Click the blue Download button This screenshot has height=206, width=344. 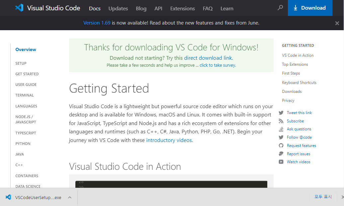pyautogui.click(x=310, y=8)
